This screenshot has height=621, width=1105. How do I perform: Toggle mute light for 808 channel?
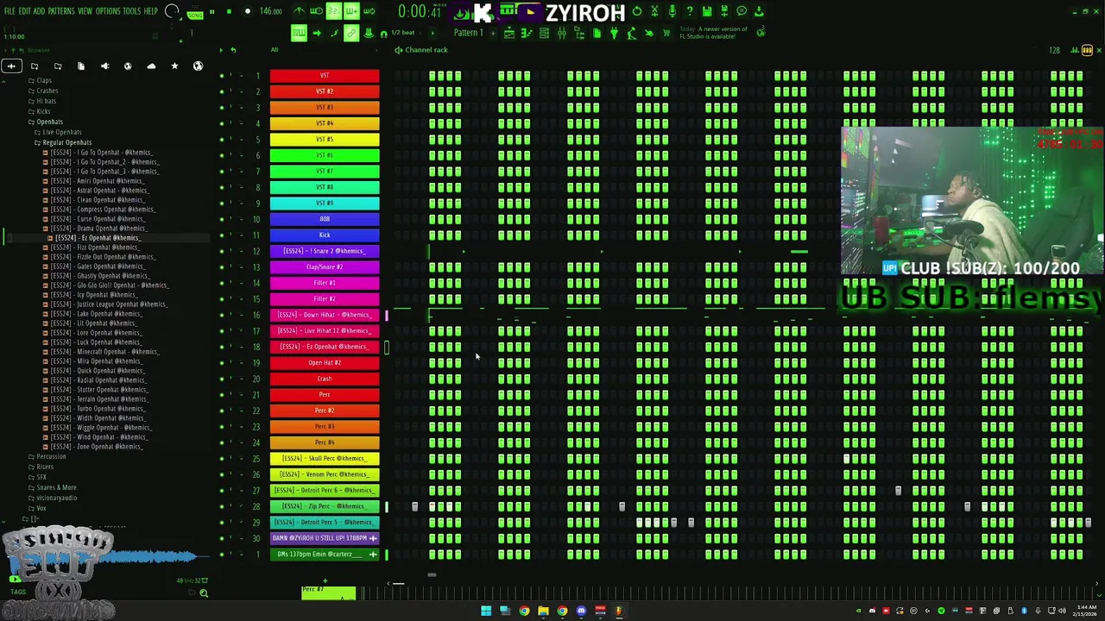coord(222,219)
